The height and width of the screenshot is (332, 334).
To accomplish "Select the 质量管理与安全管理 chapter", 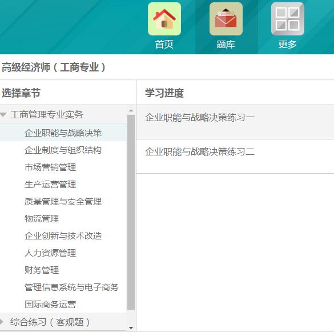I will (63, 202).
